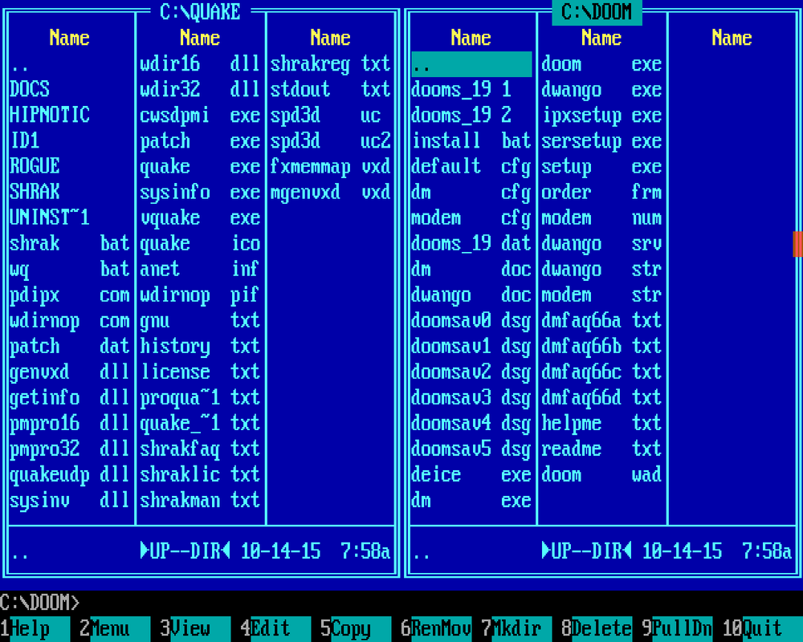Select wdir16 dll file
This screenshot has width=803, height=642.
click(200, 64)
